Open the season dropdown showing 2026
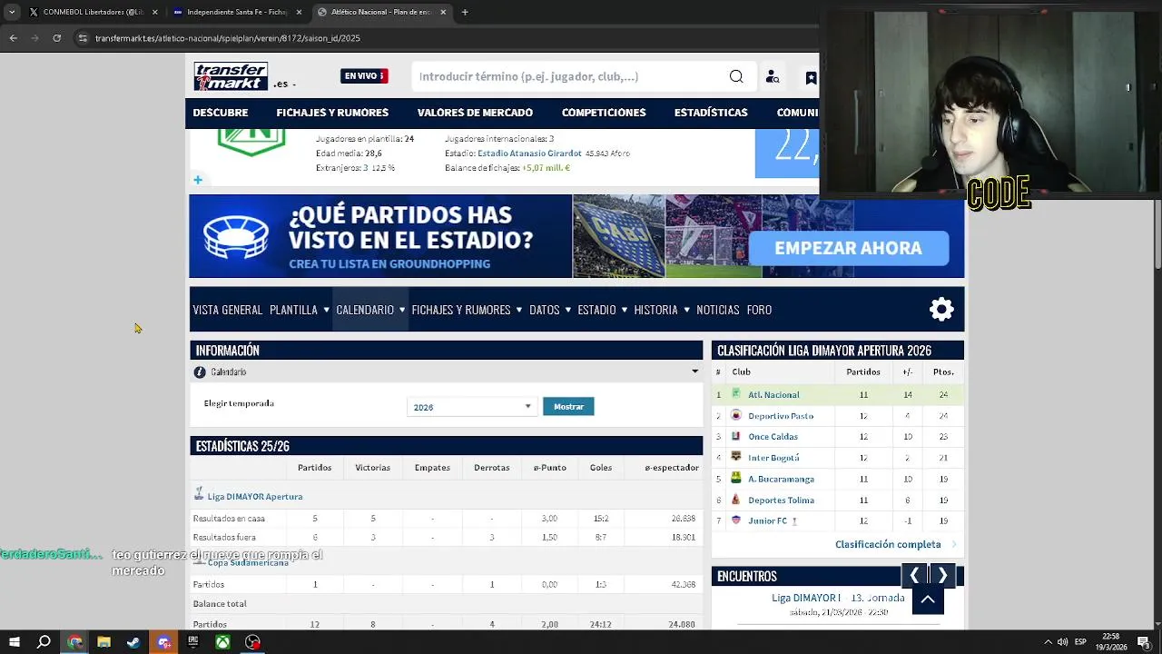 click(x=471, y=407)
